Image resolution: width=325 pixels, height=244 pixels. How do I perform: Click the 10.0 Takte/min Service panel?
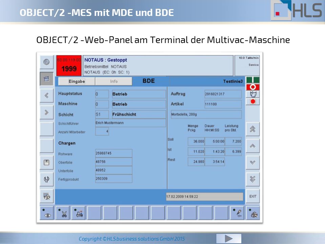[x=247, y=65]
